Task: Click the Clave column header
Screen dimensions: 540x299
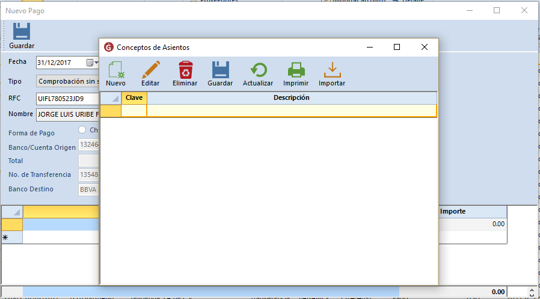Action: 134,97
